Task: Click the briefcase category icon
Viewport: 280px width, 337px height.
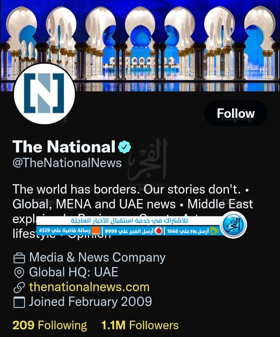Action: pos(19,258)
